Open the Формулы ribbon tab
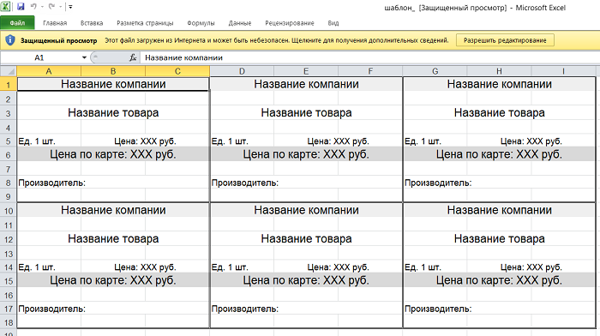600x336 pixels. 201,23
